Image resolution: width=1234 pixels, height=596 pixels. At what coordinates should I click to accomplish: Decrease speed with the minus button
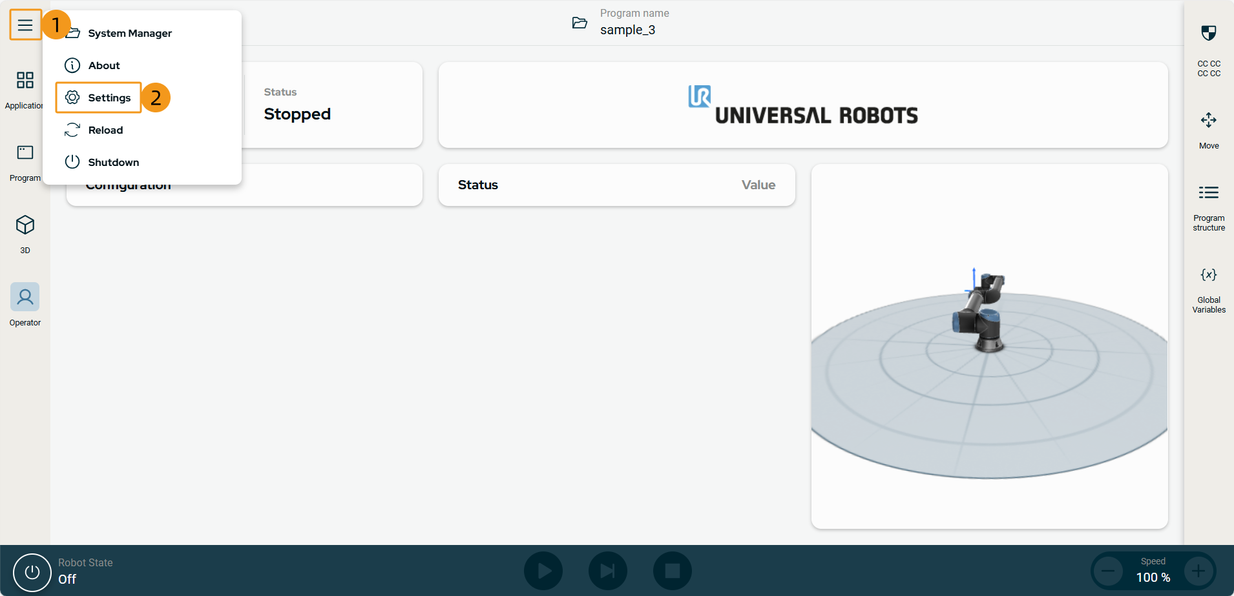1108,571
